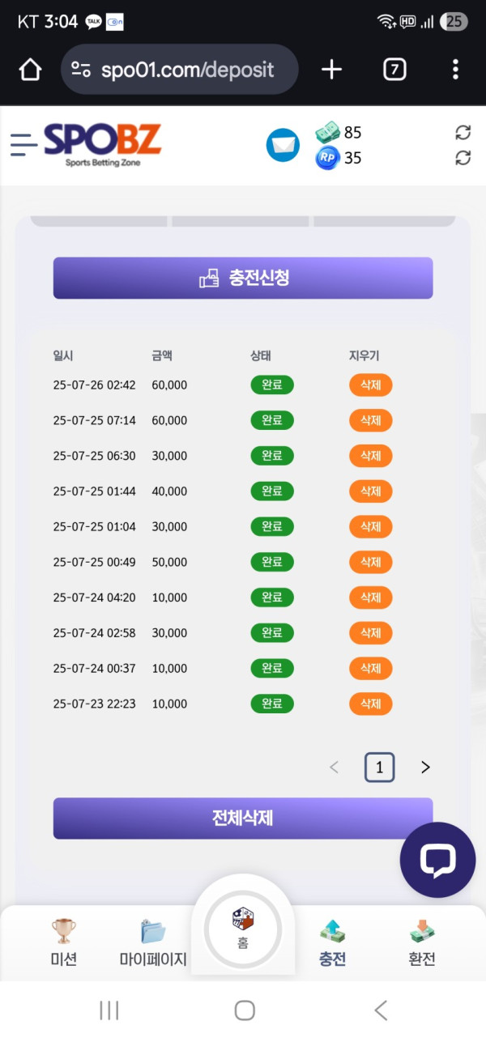486x1042 pixels.
Task: Show the open tabs switcher
Action: pos(394,70)
